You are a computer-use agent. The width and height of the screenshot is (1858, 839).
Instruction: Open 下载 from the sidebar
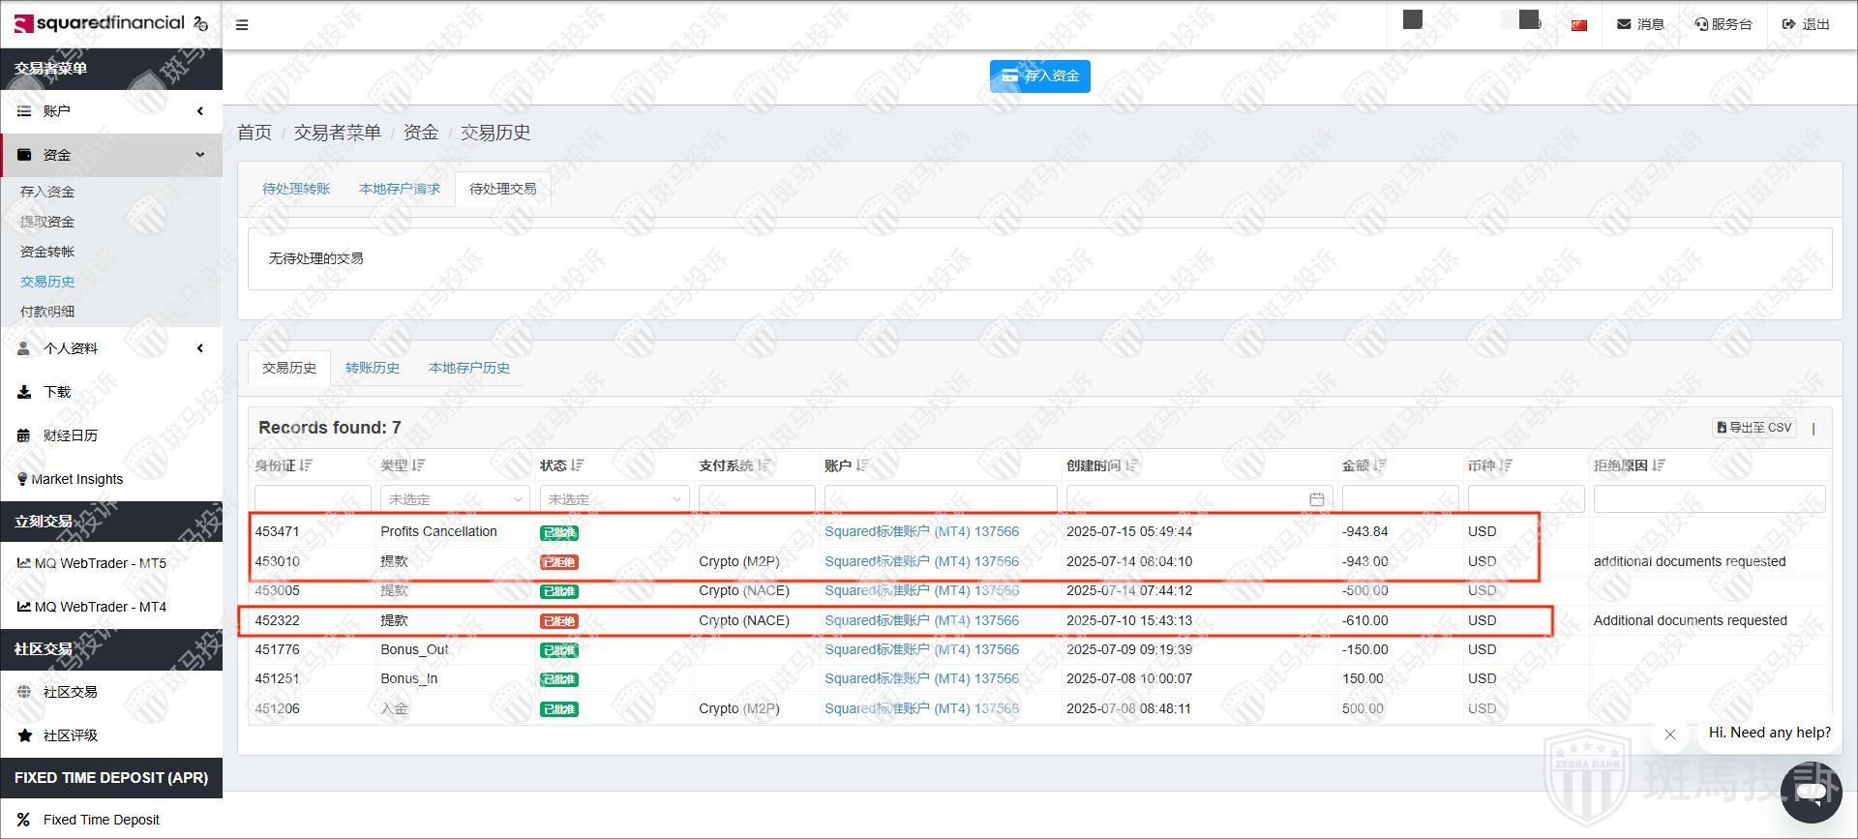click(x=56, y=392)
